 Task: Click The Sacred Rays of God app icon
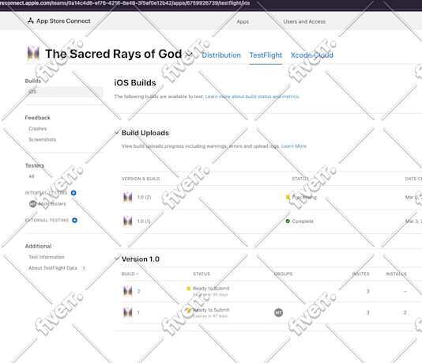click(x=34, y=53)
